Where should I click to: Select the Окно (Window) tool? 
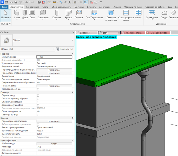click(x=32, y=14)
